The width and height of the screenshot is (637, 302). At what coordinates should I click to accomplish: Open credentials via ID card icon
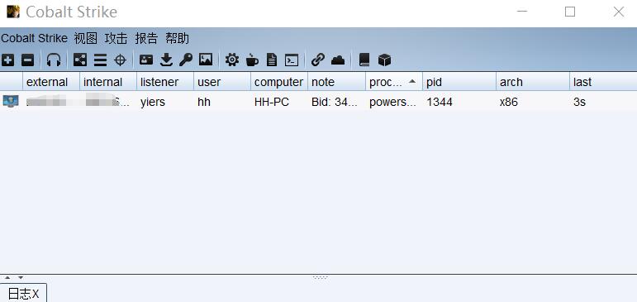tap(146, 60)
